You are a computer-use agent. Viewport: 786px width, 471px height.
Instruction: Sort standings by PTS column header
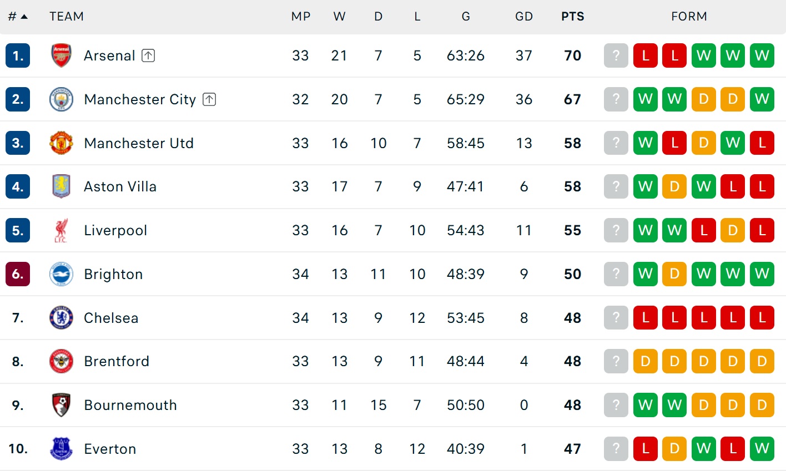tap(572, 17)
